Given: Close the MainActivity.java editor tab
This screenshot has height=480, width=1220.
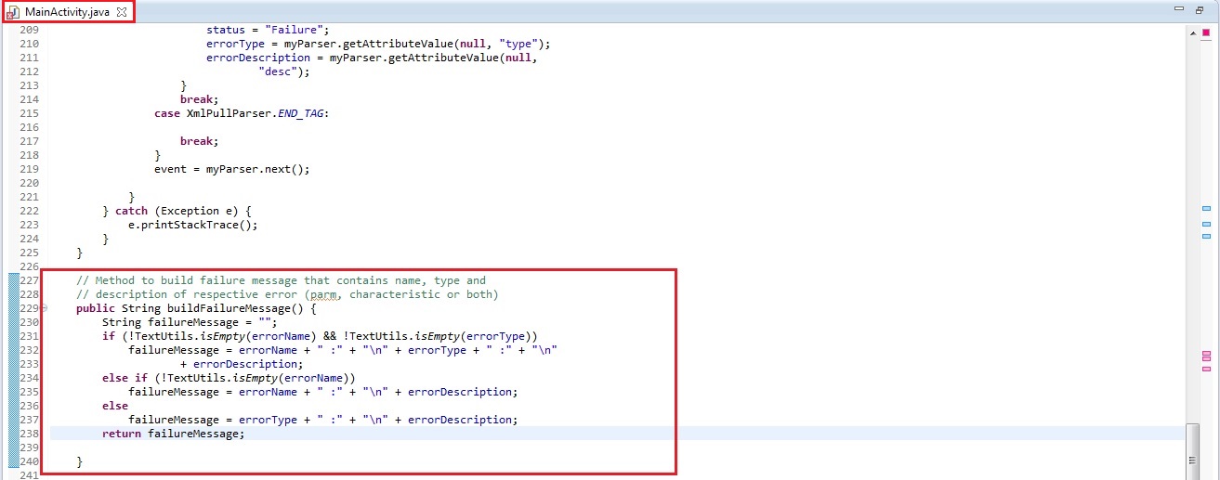Looking at the screenshot, I should (122, 11).
